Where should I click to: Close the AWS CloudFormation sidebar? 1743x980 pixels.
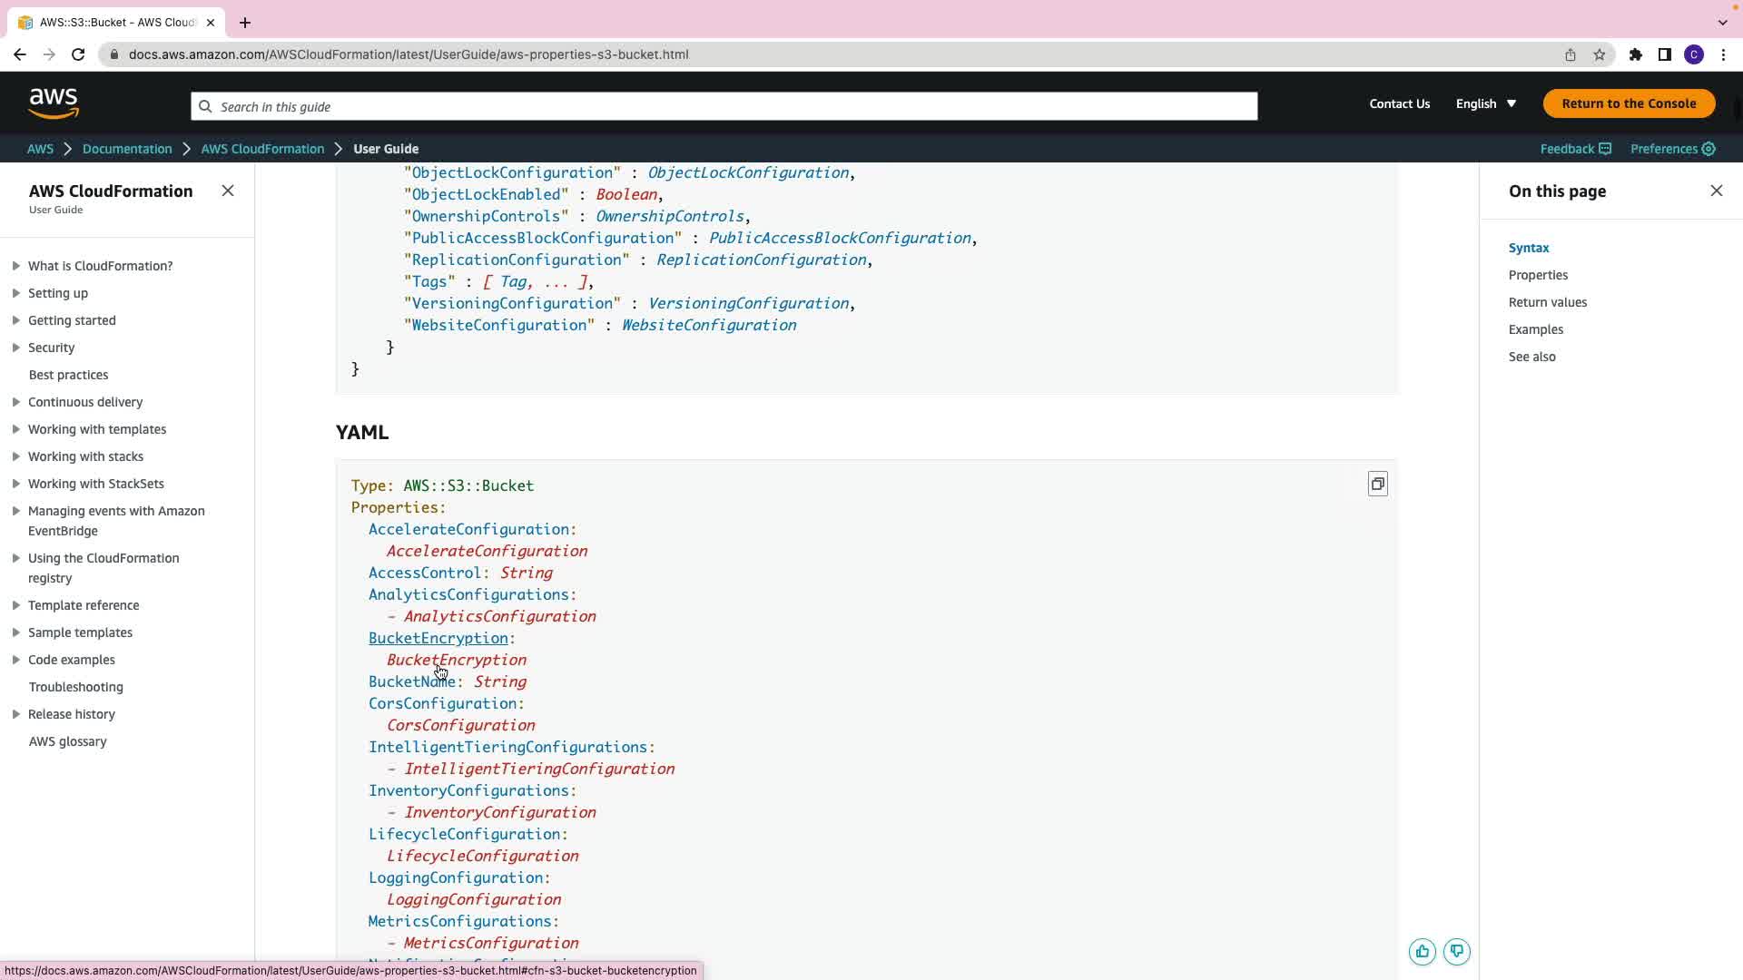click(228, 191)
